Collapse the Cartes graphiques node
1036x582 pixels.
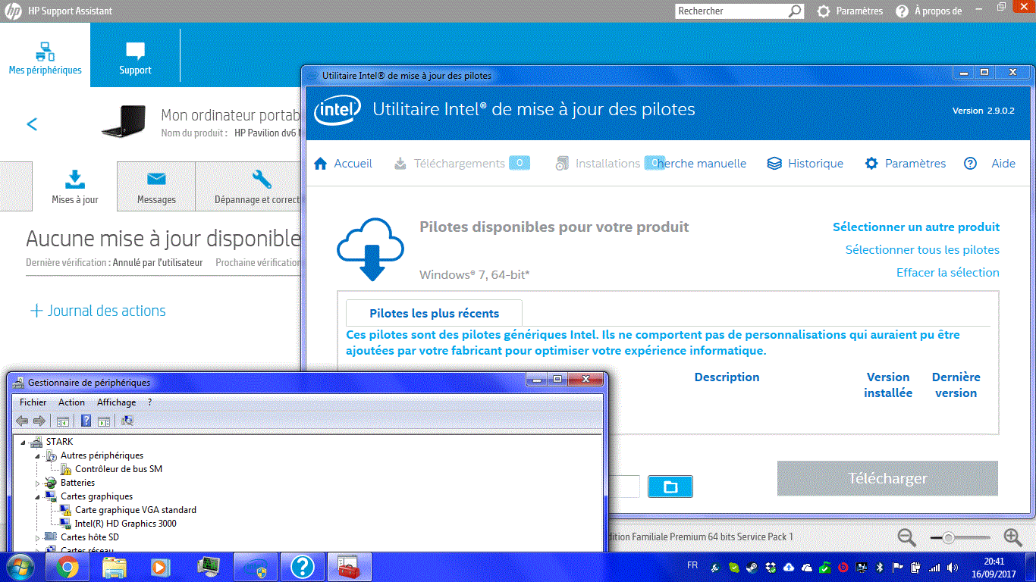[x=38, y=496]
